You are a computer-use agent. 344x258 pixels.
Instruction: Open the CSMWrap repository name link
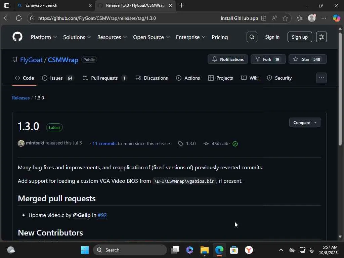(x=63, y=60)
